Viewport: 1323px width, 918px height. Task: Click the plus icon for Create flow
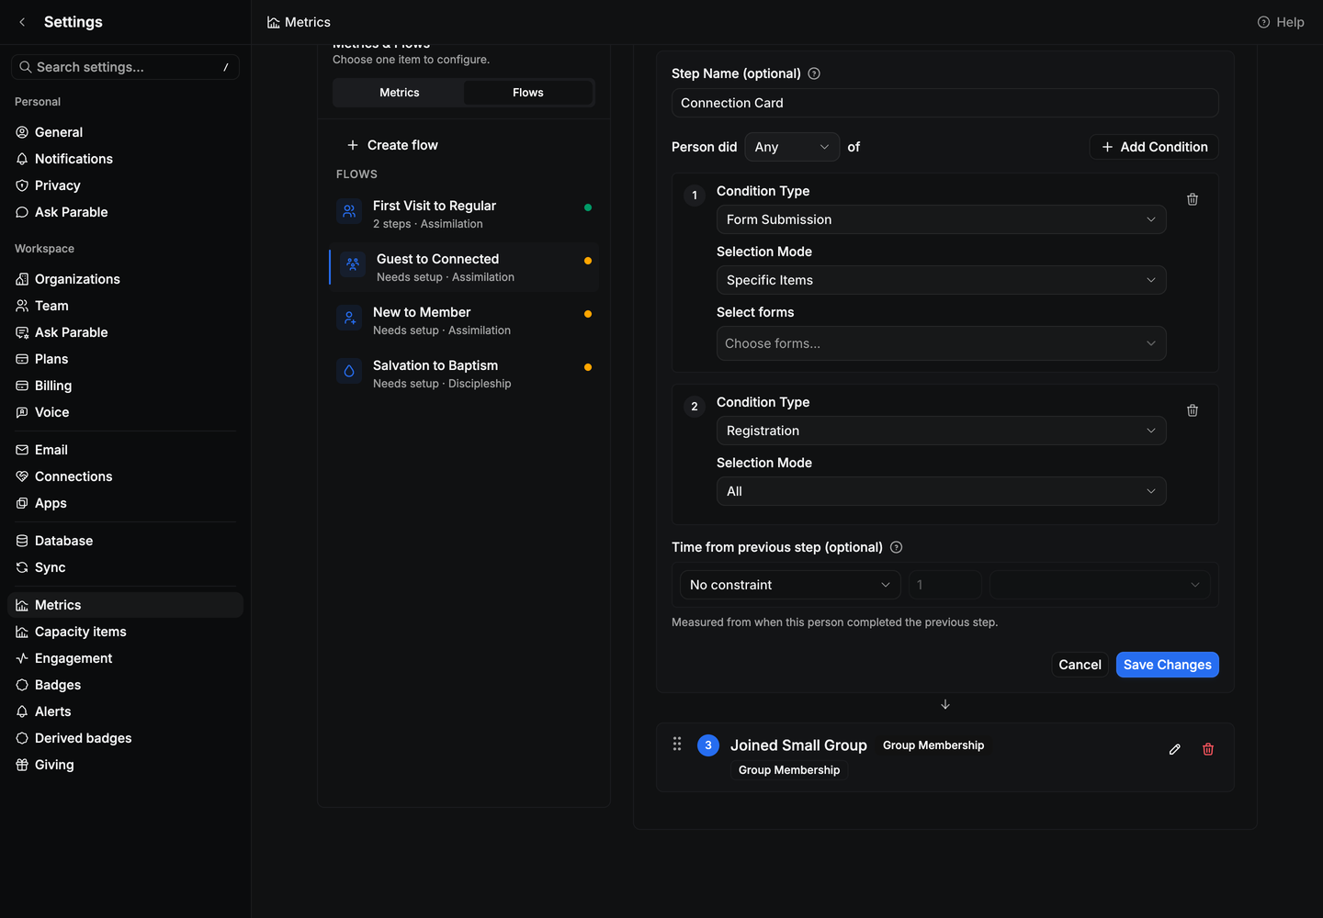click(353, 145)
